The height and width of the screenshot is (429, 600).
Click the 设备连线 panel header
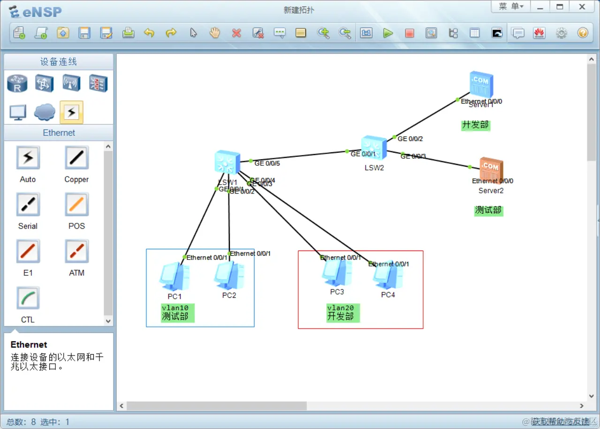(59, 62)
